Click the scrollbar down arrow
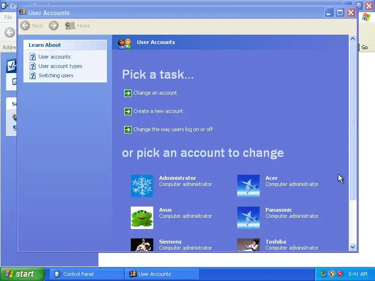The height and width of the screenshot is (281, 375). click(x=353, y=247)
